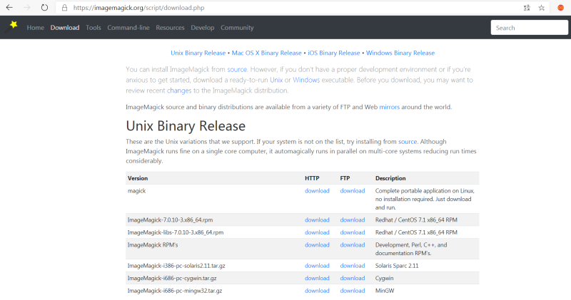Open the changes link

tap(179, 90)
